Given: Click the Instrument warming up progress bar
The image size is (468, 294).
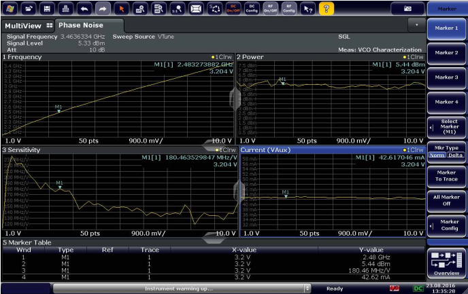Looking at the screenshot, I should [178, 288].
